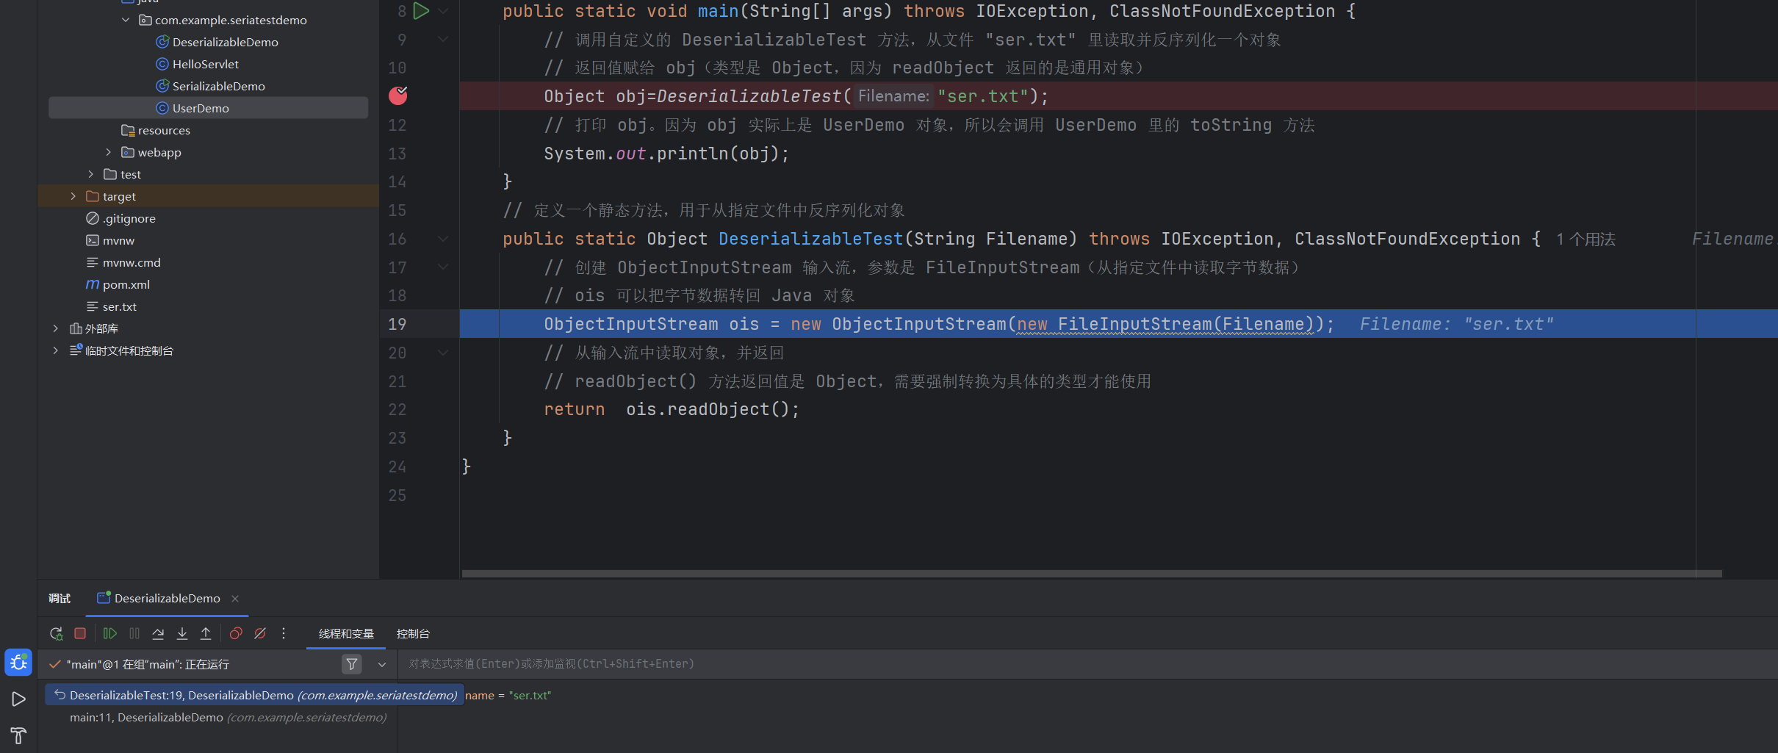Select UserDemo class in project tree
Viewport: 1778px width, 753px height.
(x=209, y=108)
